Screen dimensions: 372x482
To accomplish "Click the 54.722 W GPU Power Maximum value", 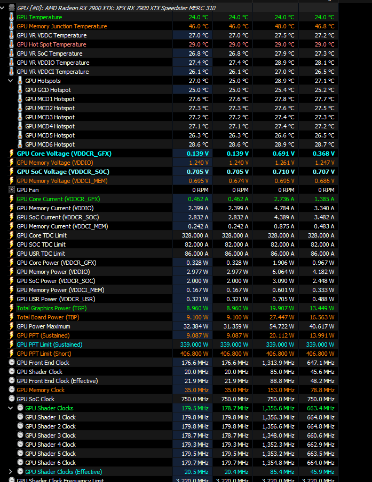I will (x=282, y=326).
